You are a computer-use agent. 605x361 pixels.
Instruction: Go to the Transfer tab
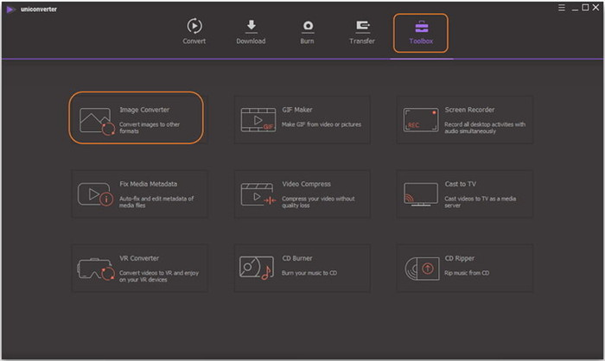[x=362, y=30]
